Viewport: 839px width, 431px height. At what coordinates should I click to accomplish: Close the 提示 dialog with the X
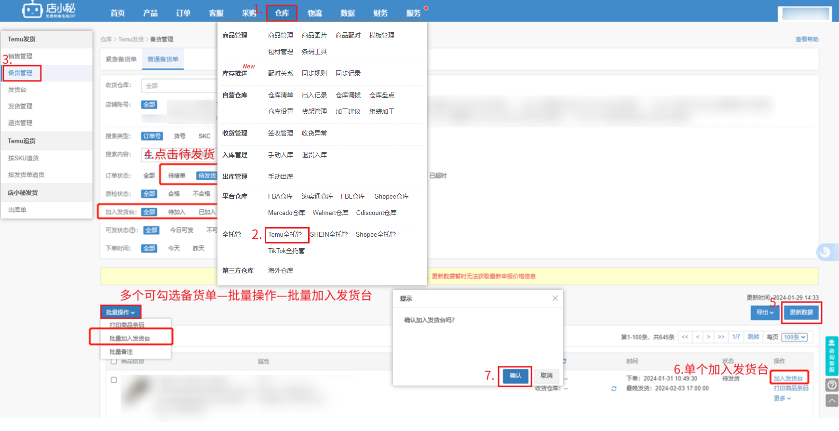[x=555, y=298]
